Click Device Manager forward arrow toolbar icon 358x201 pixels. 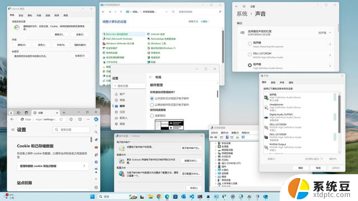[216, 137]
